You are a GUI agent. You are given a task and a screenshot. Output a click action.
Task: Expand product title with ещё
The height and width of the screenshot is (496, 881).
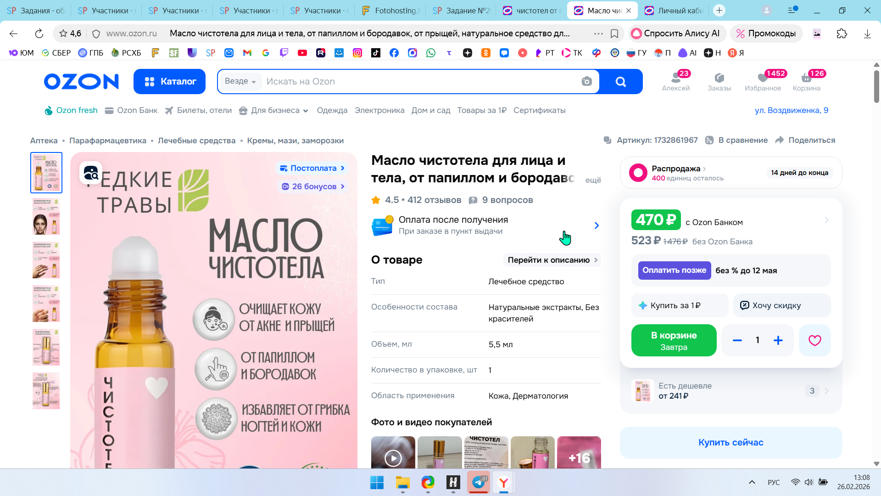coord(593,180)
